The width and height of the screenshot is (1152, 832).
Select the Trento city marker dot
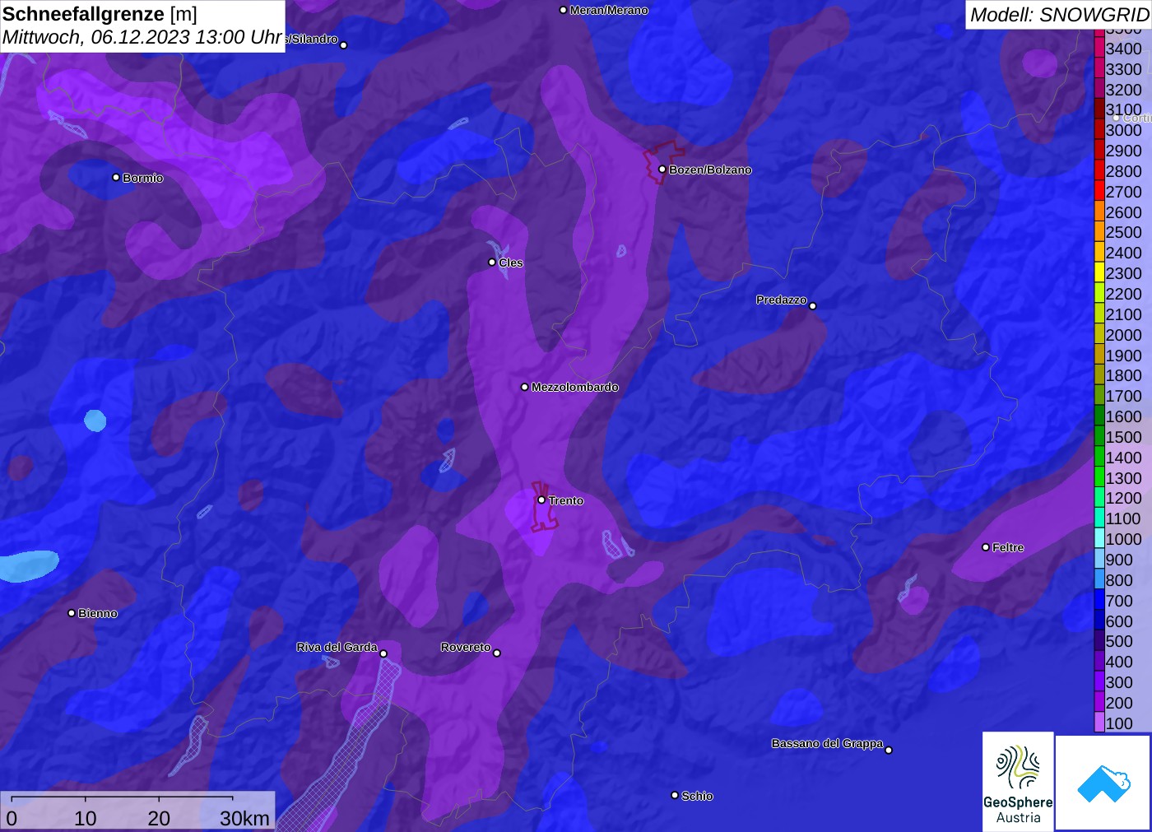coord(541,500)
